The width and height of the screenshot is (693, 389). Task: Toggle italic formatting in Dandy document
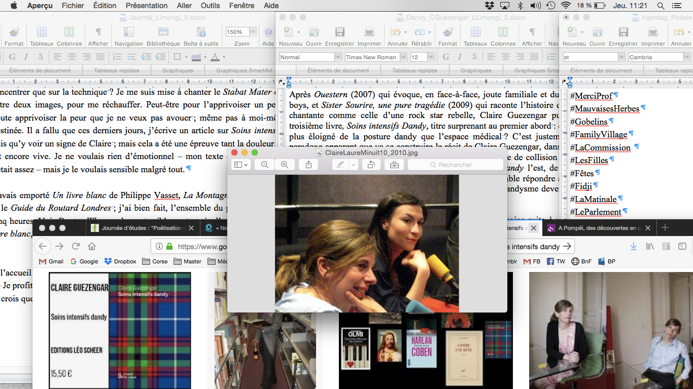point(460,57)
